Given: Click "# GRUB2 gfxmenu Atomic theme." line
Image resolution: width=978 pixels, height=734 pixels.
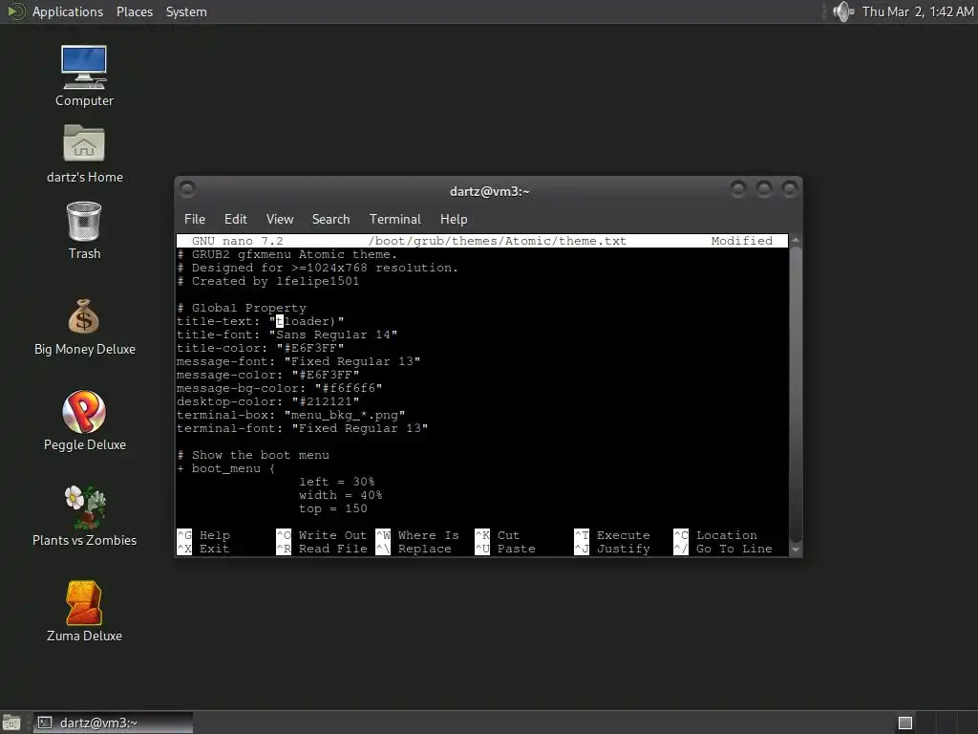Looking at the screenshot, I should coord(287,254).
